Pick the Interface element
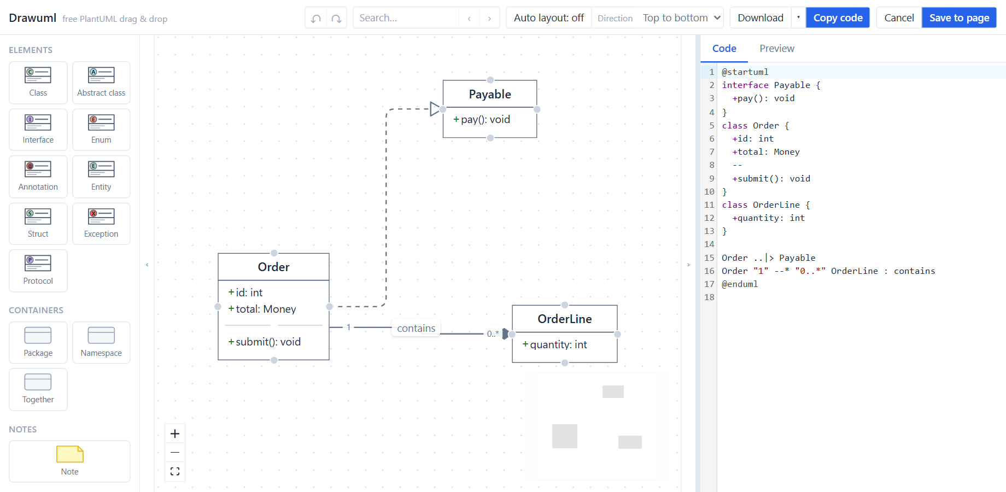This screenshot has height=492, width=1006. click(38, 130)
